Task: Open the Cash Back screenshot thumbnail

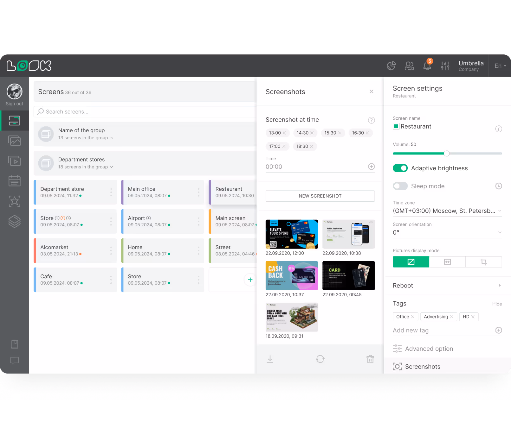Action: tap(292, 275)
